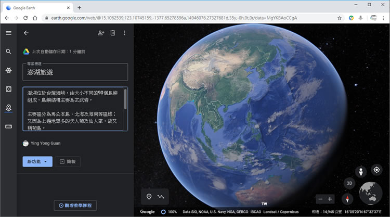Zoom out with minus button
Screen dimensions: 390x217
coord(320,199)
